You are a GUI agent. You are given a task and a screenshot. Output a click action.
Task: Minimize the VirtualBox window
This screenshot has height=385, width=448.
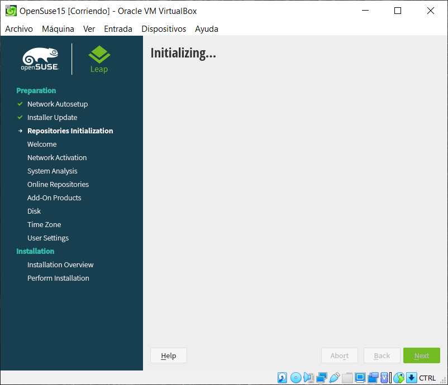[365, 11]
